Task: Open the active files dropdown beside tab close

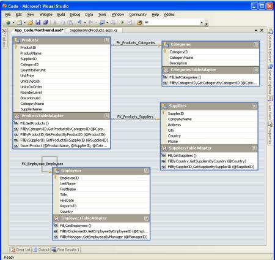Action: point(256,31)
